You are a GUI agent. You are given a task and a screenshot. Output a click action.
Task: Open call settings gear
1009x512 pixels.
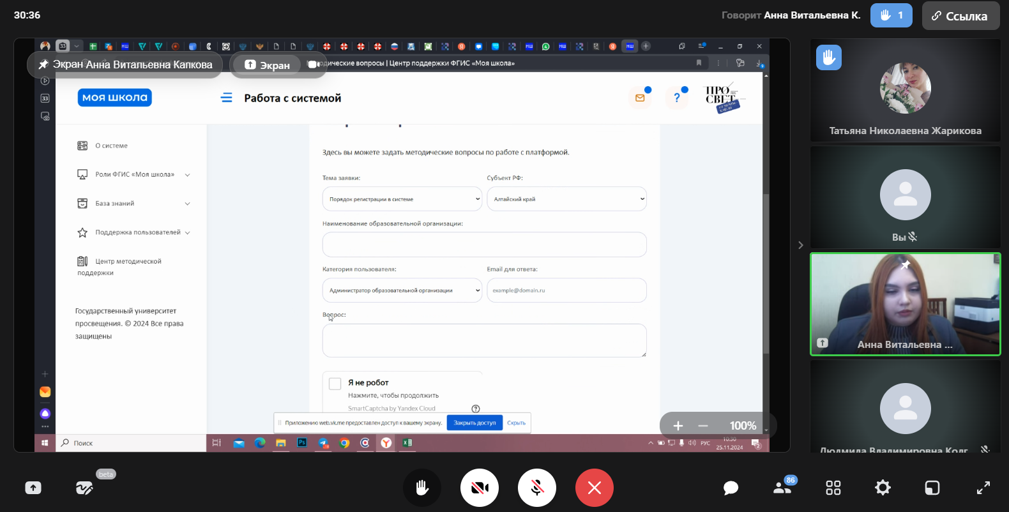point(883,488)
